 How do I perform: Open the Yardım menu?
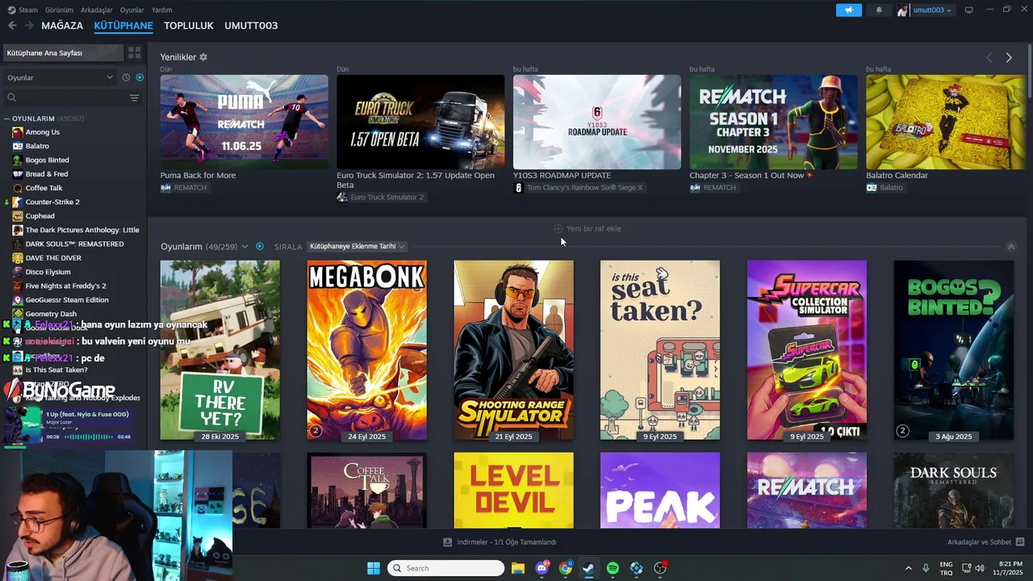click(161, 10)
